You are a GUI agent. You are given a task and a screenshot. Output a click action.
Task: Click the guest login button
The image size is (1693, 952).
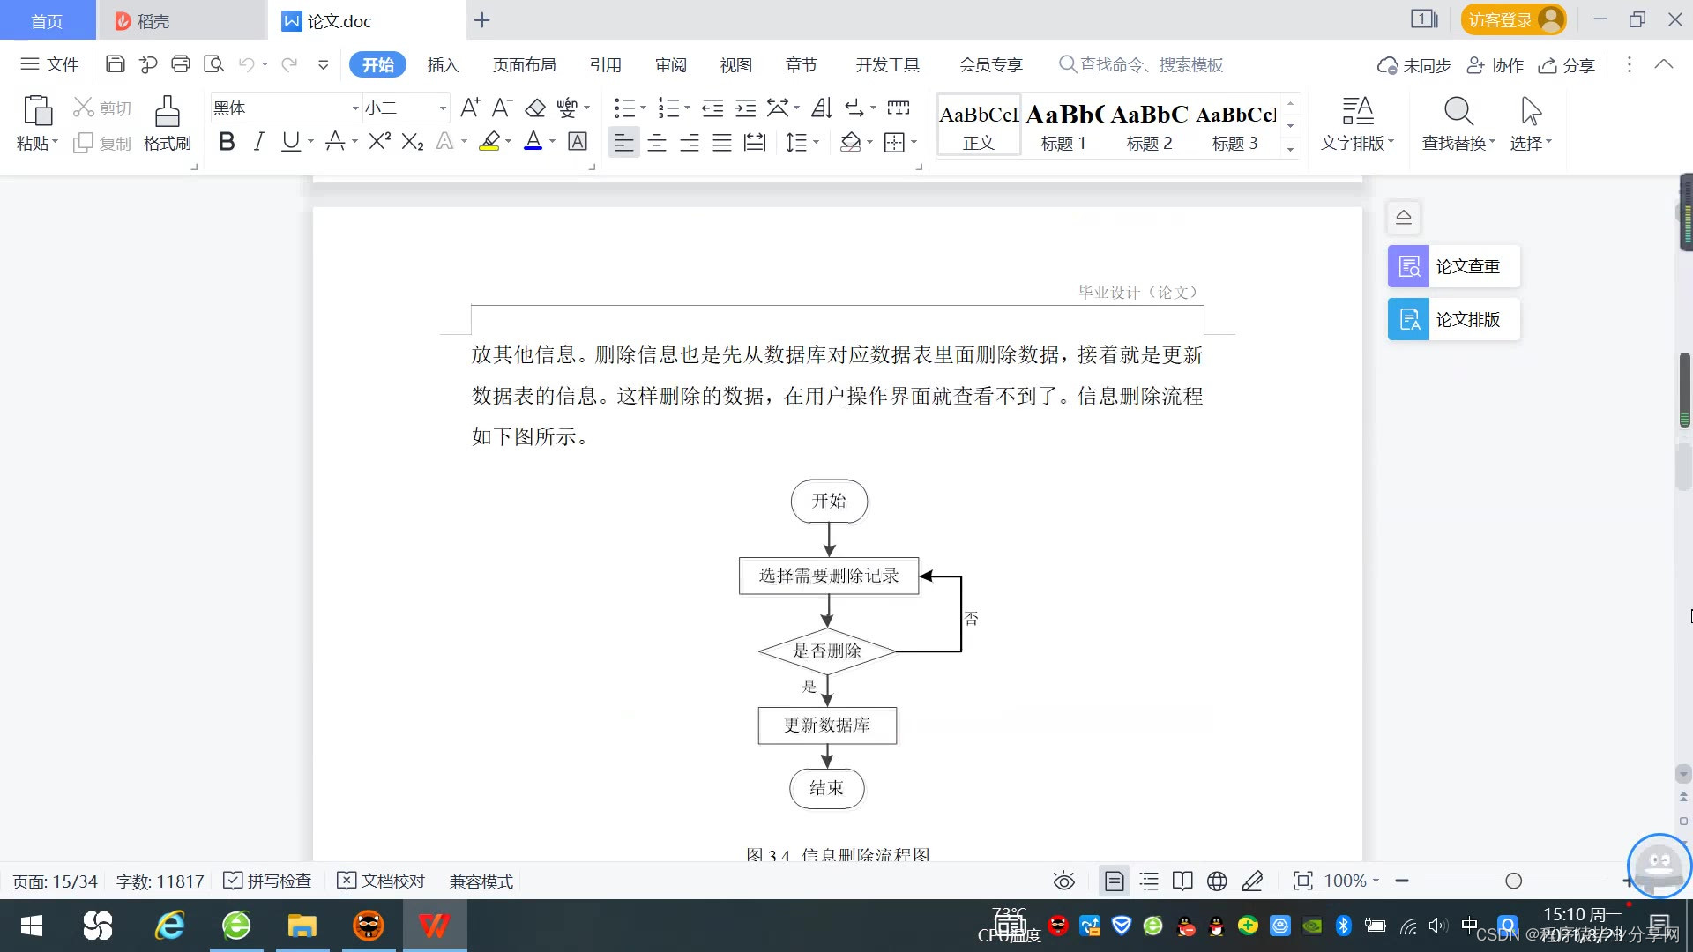[1512, 19]
